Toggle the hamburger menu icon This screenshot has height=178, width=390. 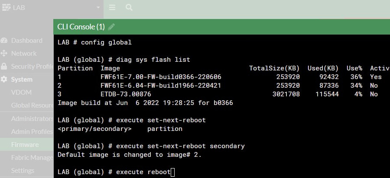point(112,7)
